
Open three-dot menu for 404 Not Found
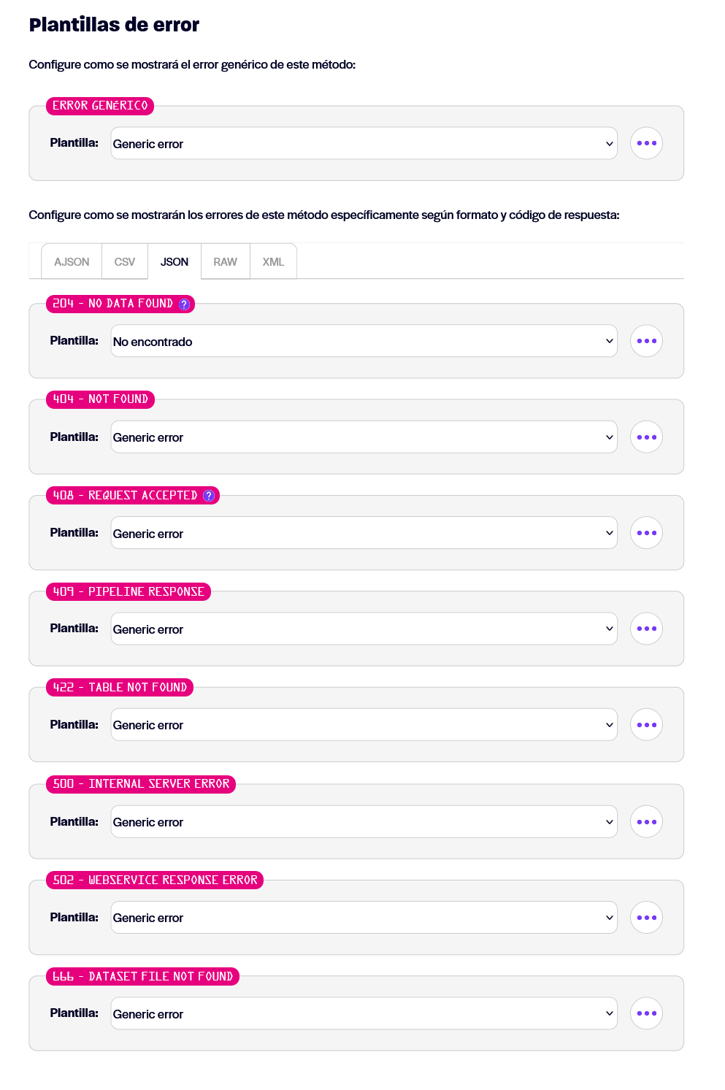[646, 437]
